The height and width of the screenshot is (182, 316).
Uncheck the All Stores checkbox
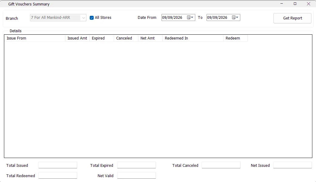(x=92, y=18)
